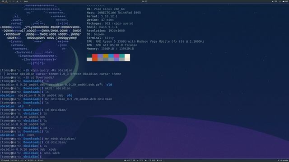Click the updates indicator in bottom bar

pos(283,161)
